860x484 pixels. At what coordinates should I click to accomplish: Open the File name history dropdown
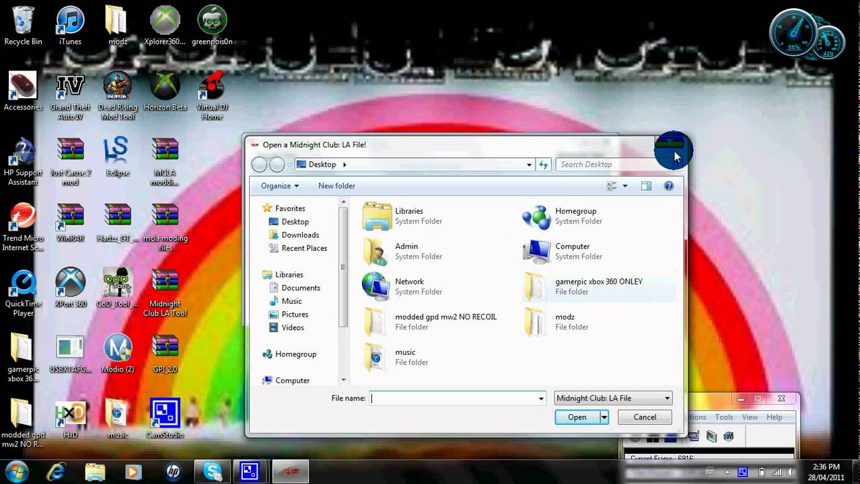(x=541, y=399)
